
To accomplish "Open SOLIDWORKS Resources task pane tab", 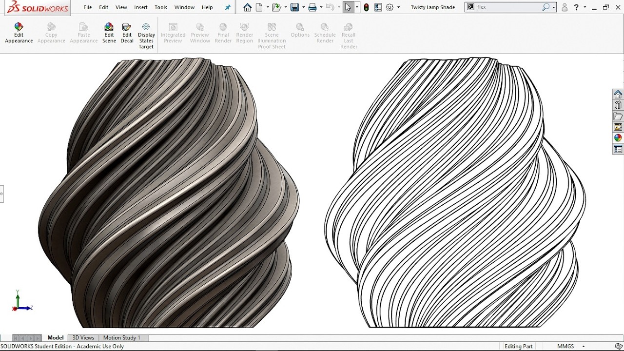I will [x=618, y=94].
